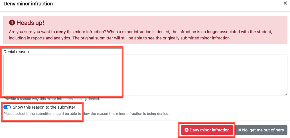Click the exclamation icon beside Heads up
The width and height of the screenshot is (290, 138).
tap(12, 23)
